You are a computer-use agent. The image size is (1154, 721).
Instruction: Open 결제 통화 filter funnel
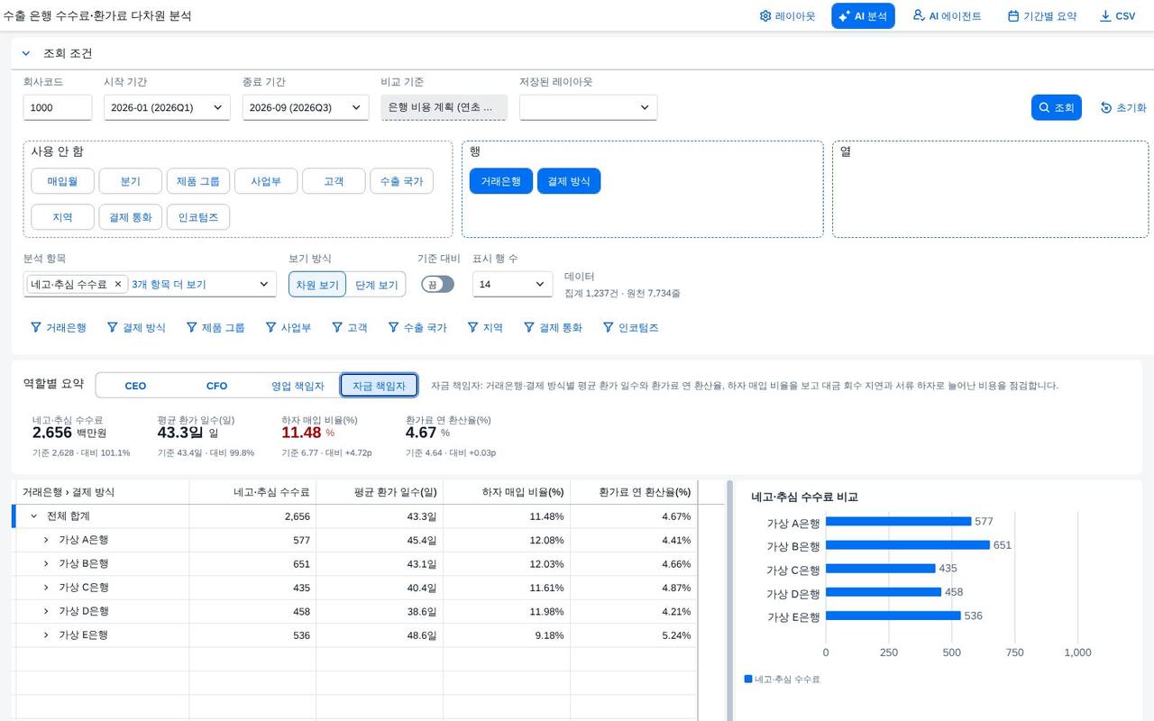click(x=553, y=328)
